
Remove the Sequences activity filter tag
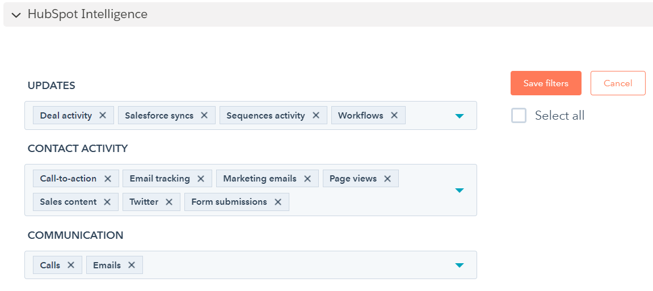[x=315, y=115]
